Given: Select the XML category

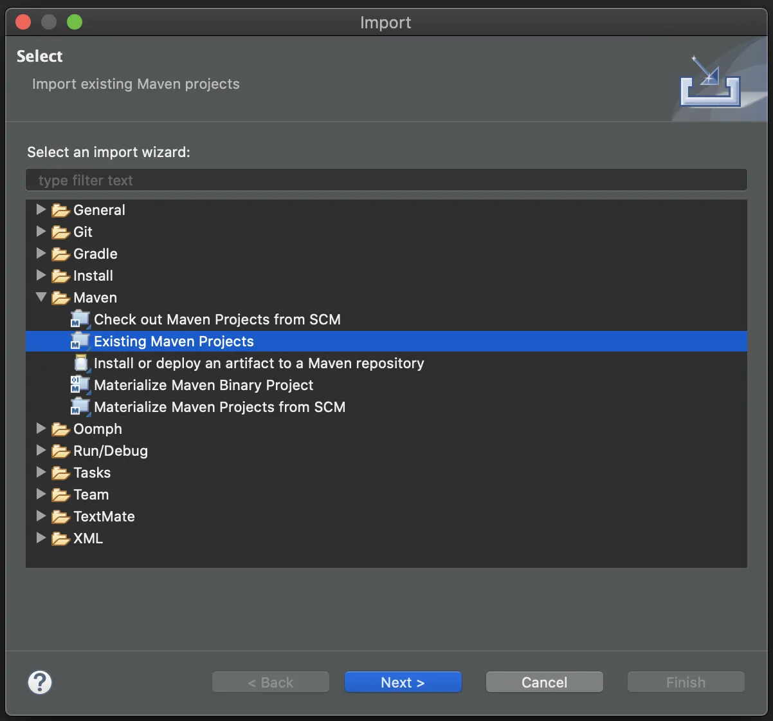Looking at the screenshot, I should pos(88,538).
